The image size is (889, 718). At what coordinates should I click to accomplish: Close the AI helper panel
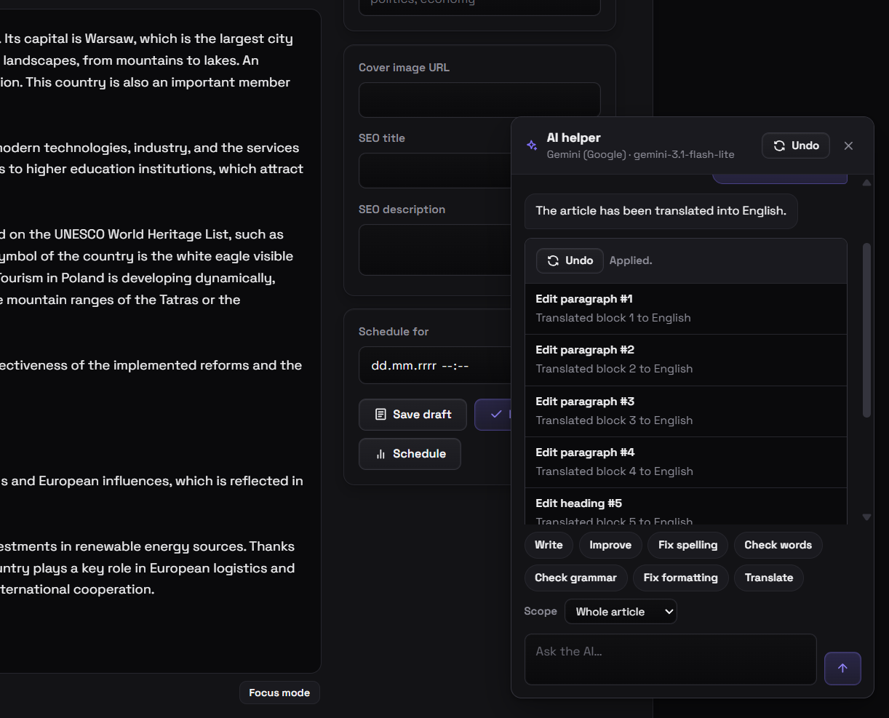tap(848, 145)
